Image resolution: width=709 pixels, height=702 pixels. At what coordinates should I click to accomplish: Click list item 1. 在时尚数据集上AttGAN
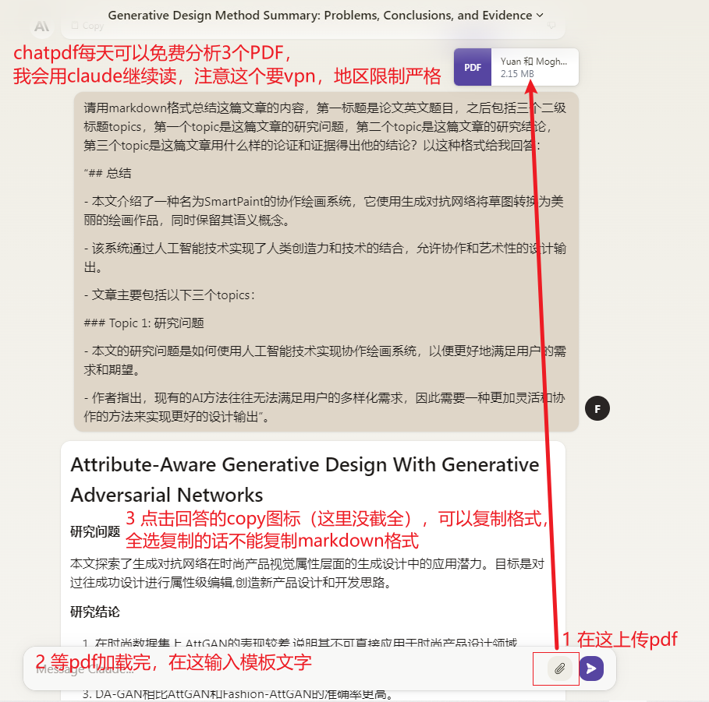coord(300,642)
